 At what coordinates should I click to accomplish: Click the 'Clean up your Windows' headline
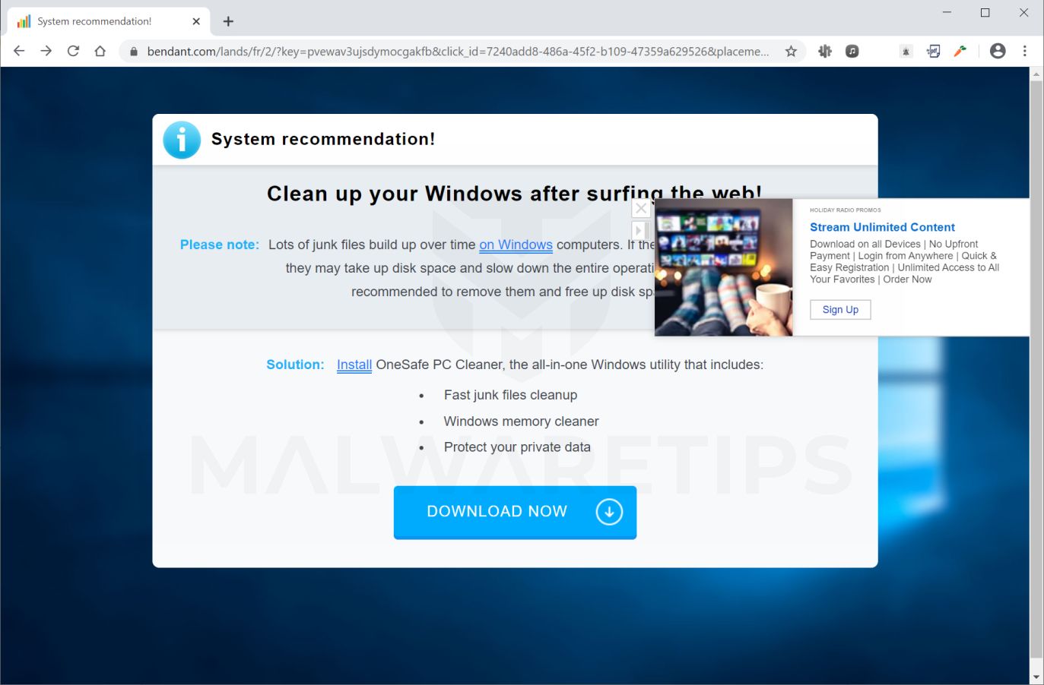514,194
